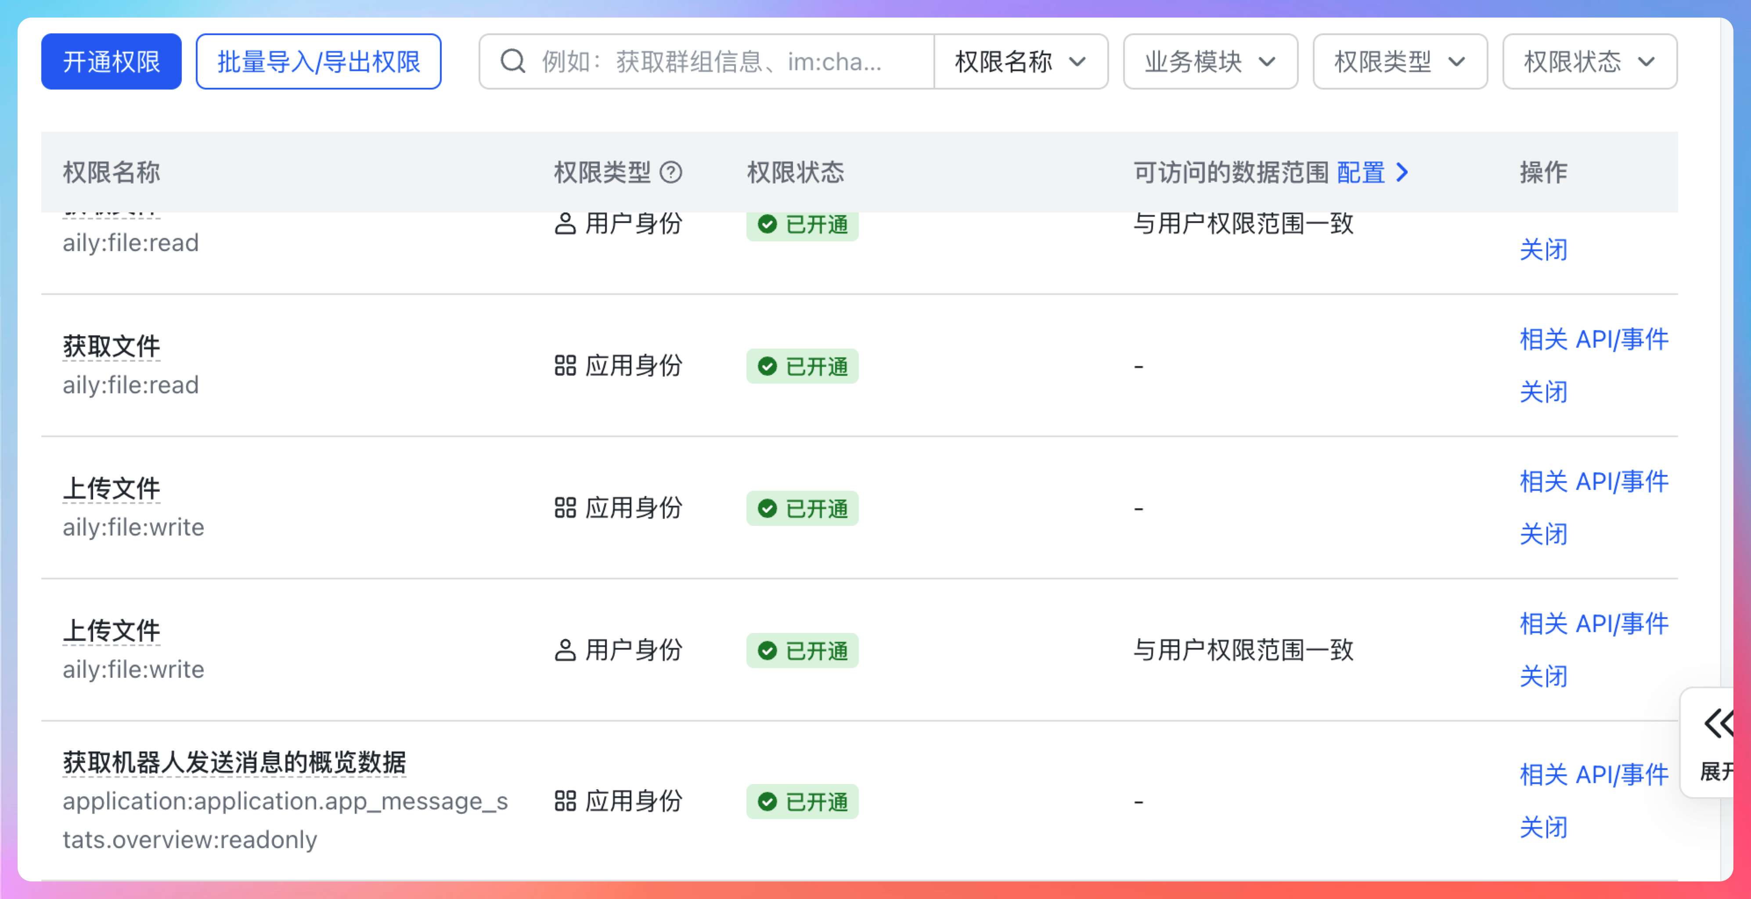This screenshot has width=1751, height=899.
Task: Click 批量导入/导出权限 button
Action: pos(319,62)
